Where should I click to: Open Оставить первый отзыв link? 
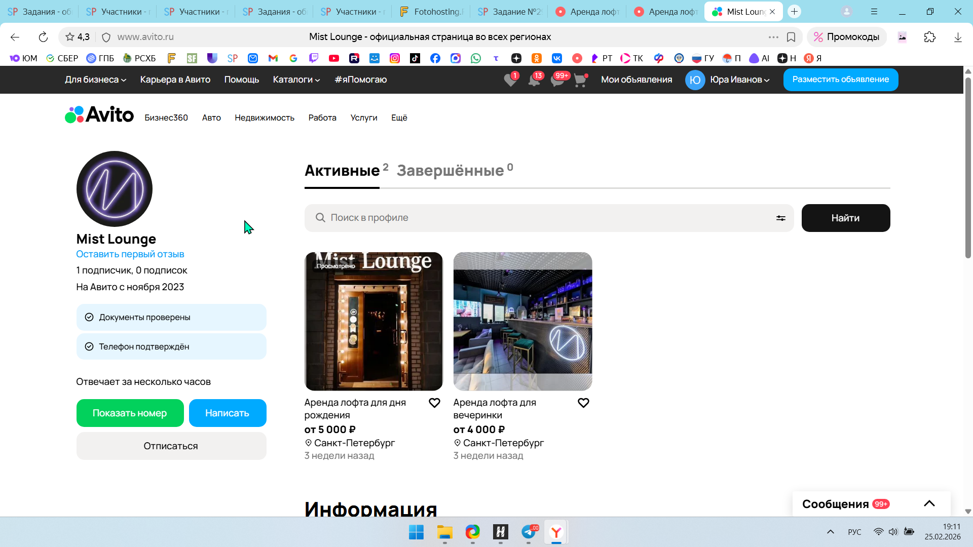pyautogui.click(x=130, y=254)
